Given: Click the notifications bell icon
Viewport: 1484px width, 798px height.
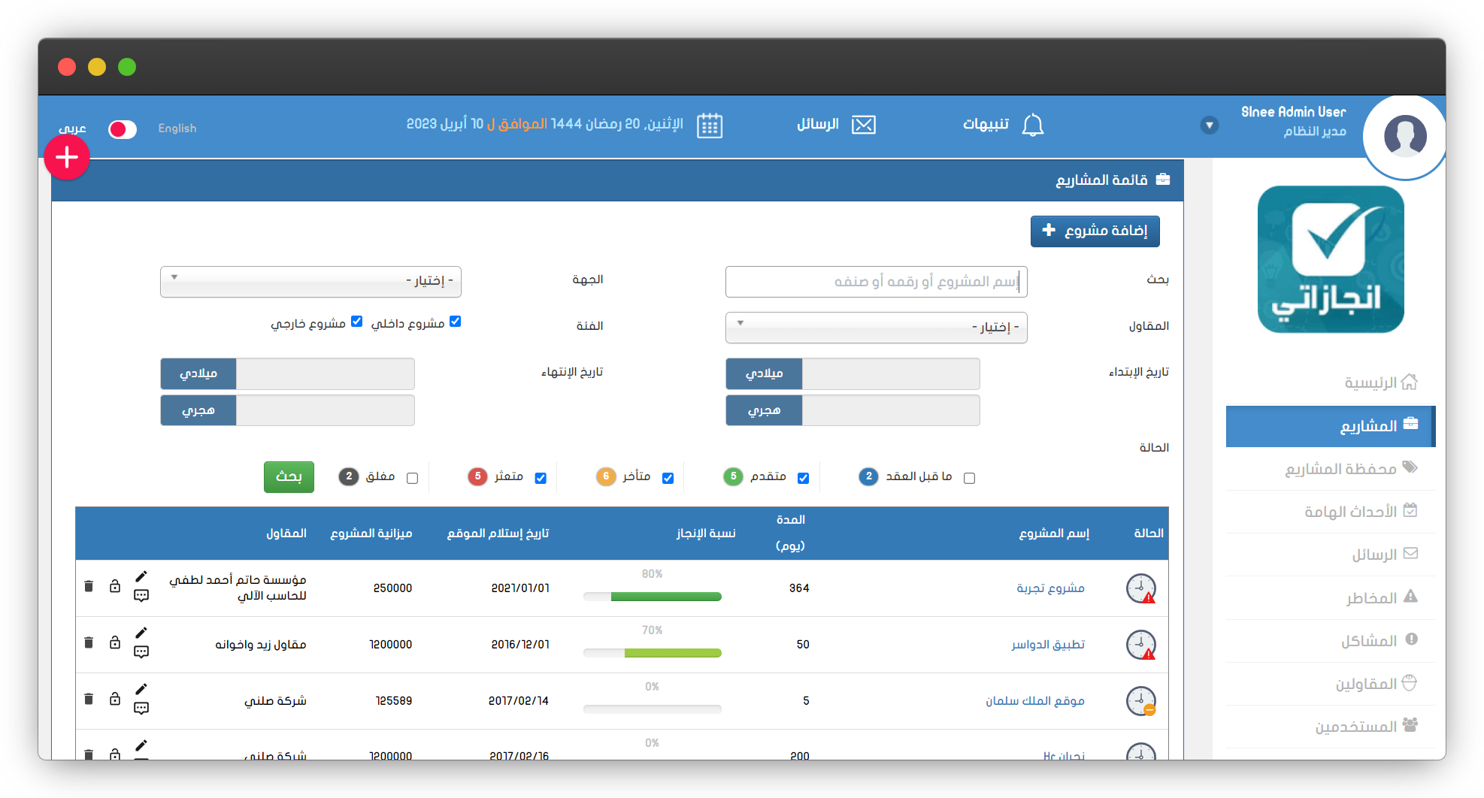Looking at the screenshot, I should (1033, 125).
